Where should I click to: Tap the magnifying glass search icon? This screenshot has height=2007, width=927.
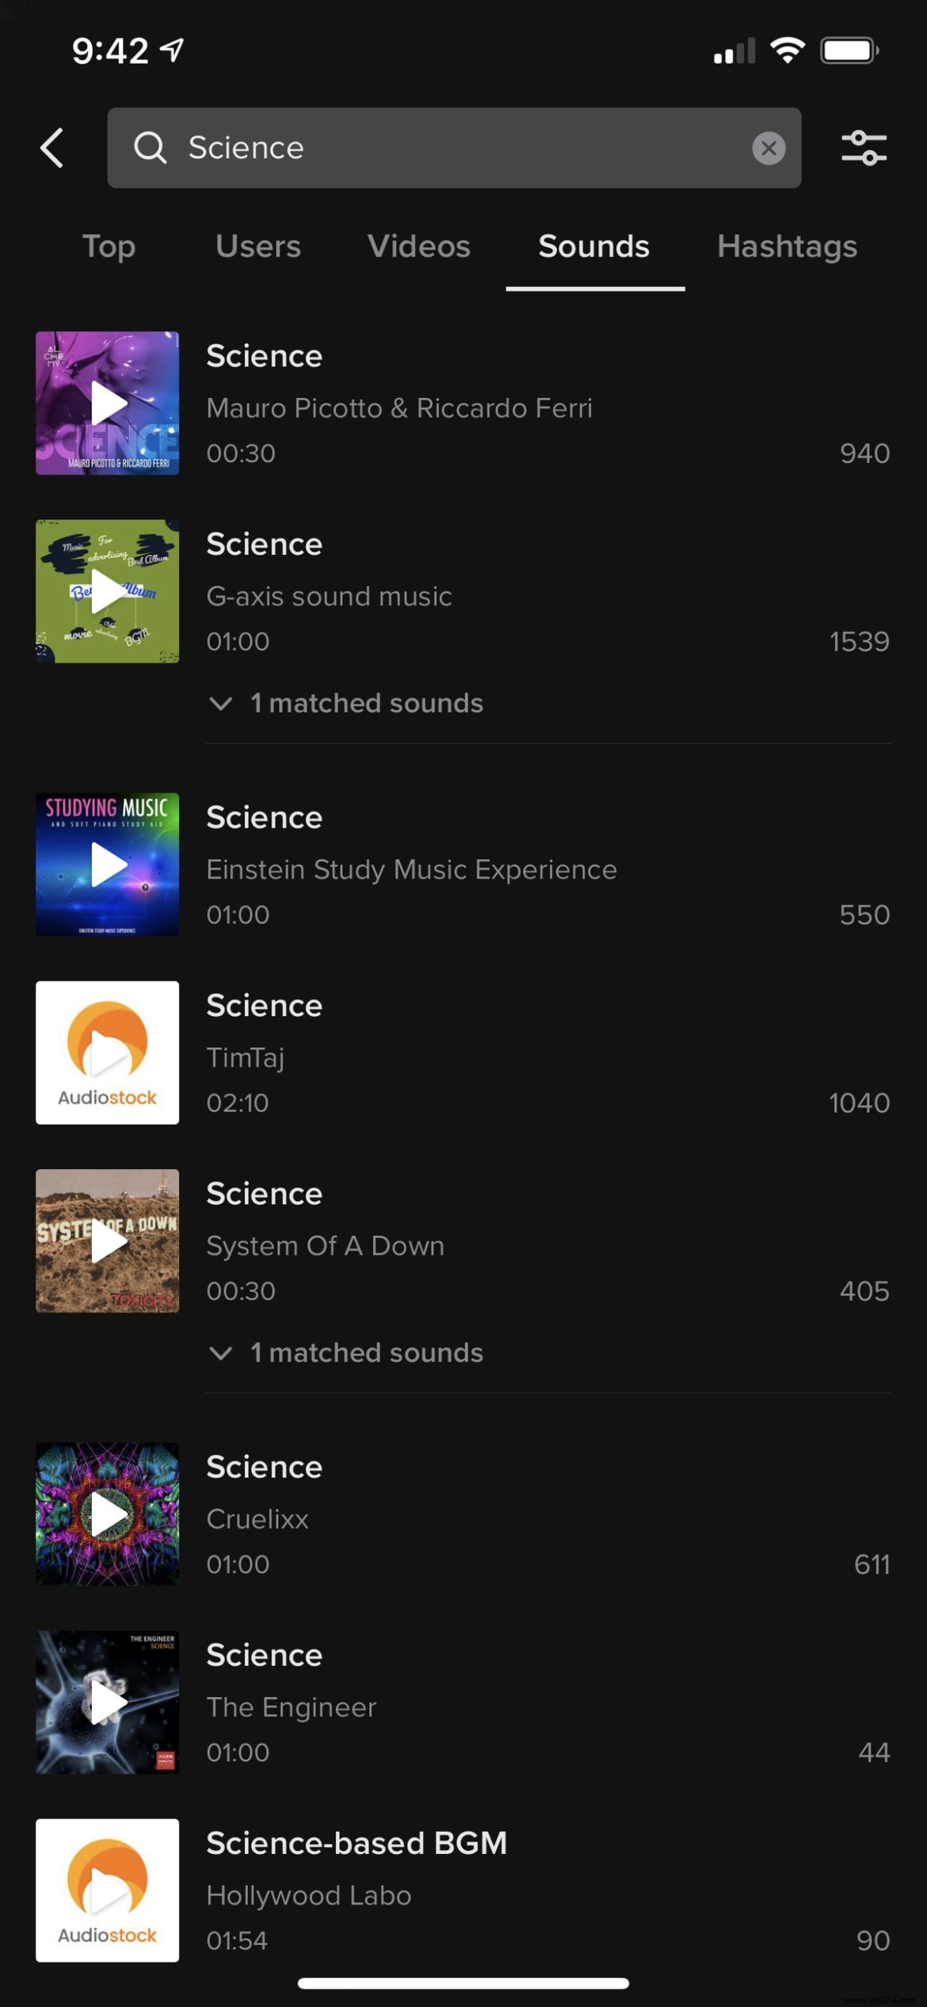tap(150, 148)
